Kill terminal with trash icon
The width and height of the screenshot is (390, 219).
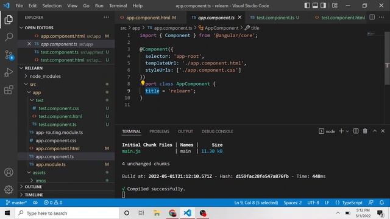click(365, 131)
